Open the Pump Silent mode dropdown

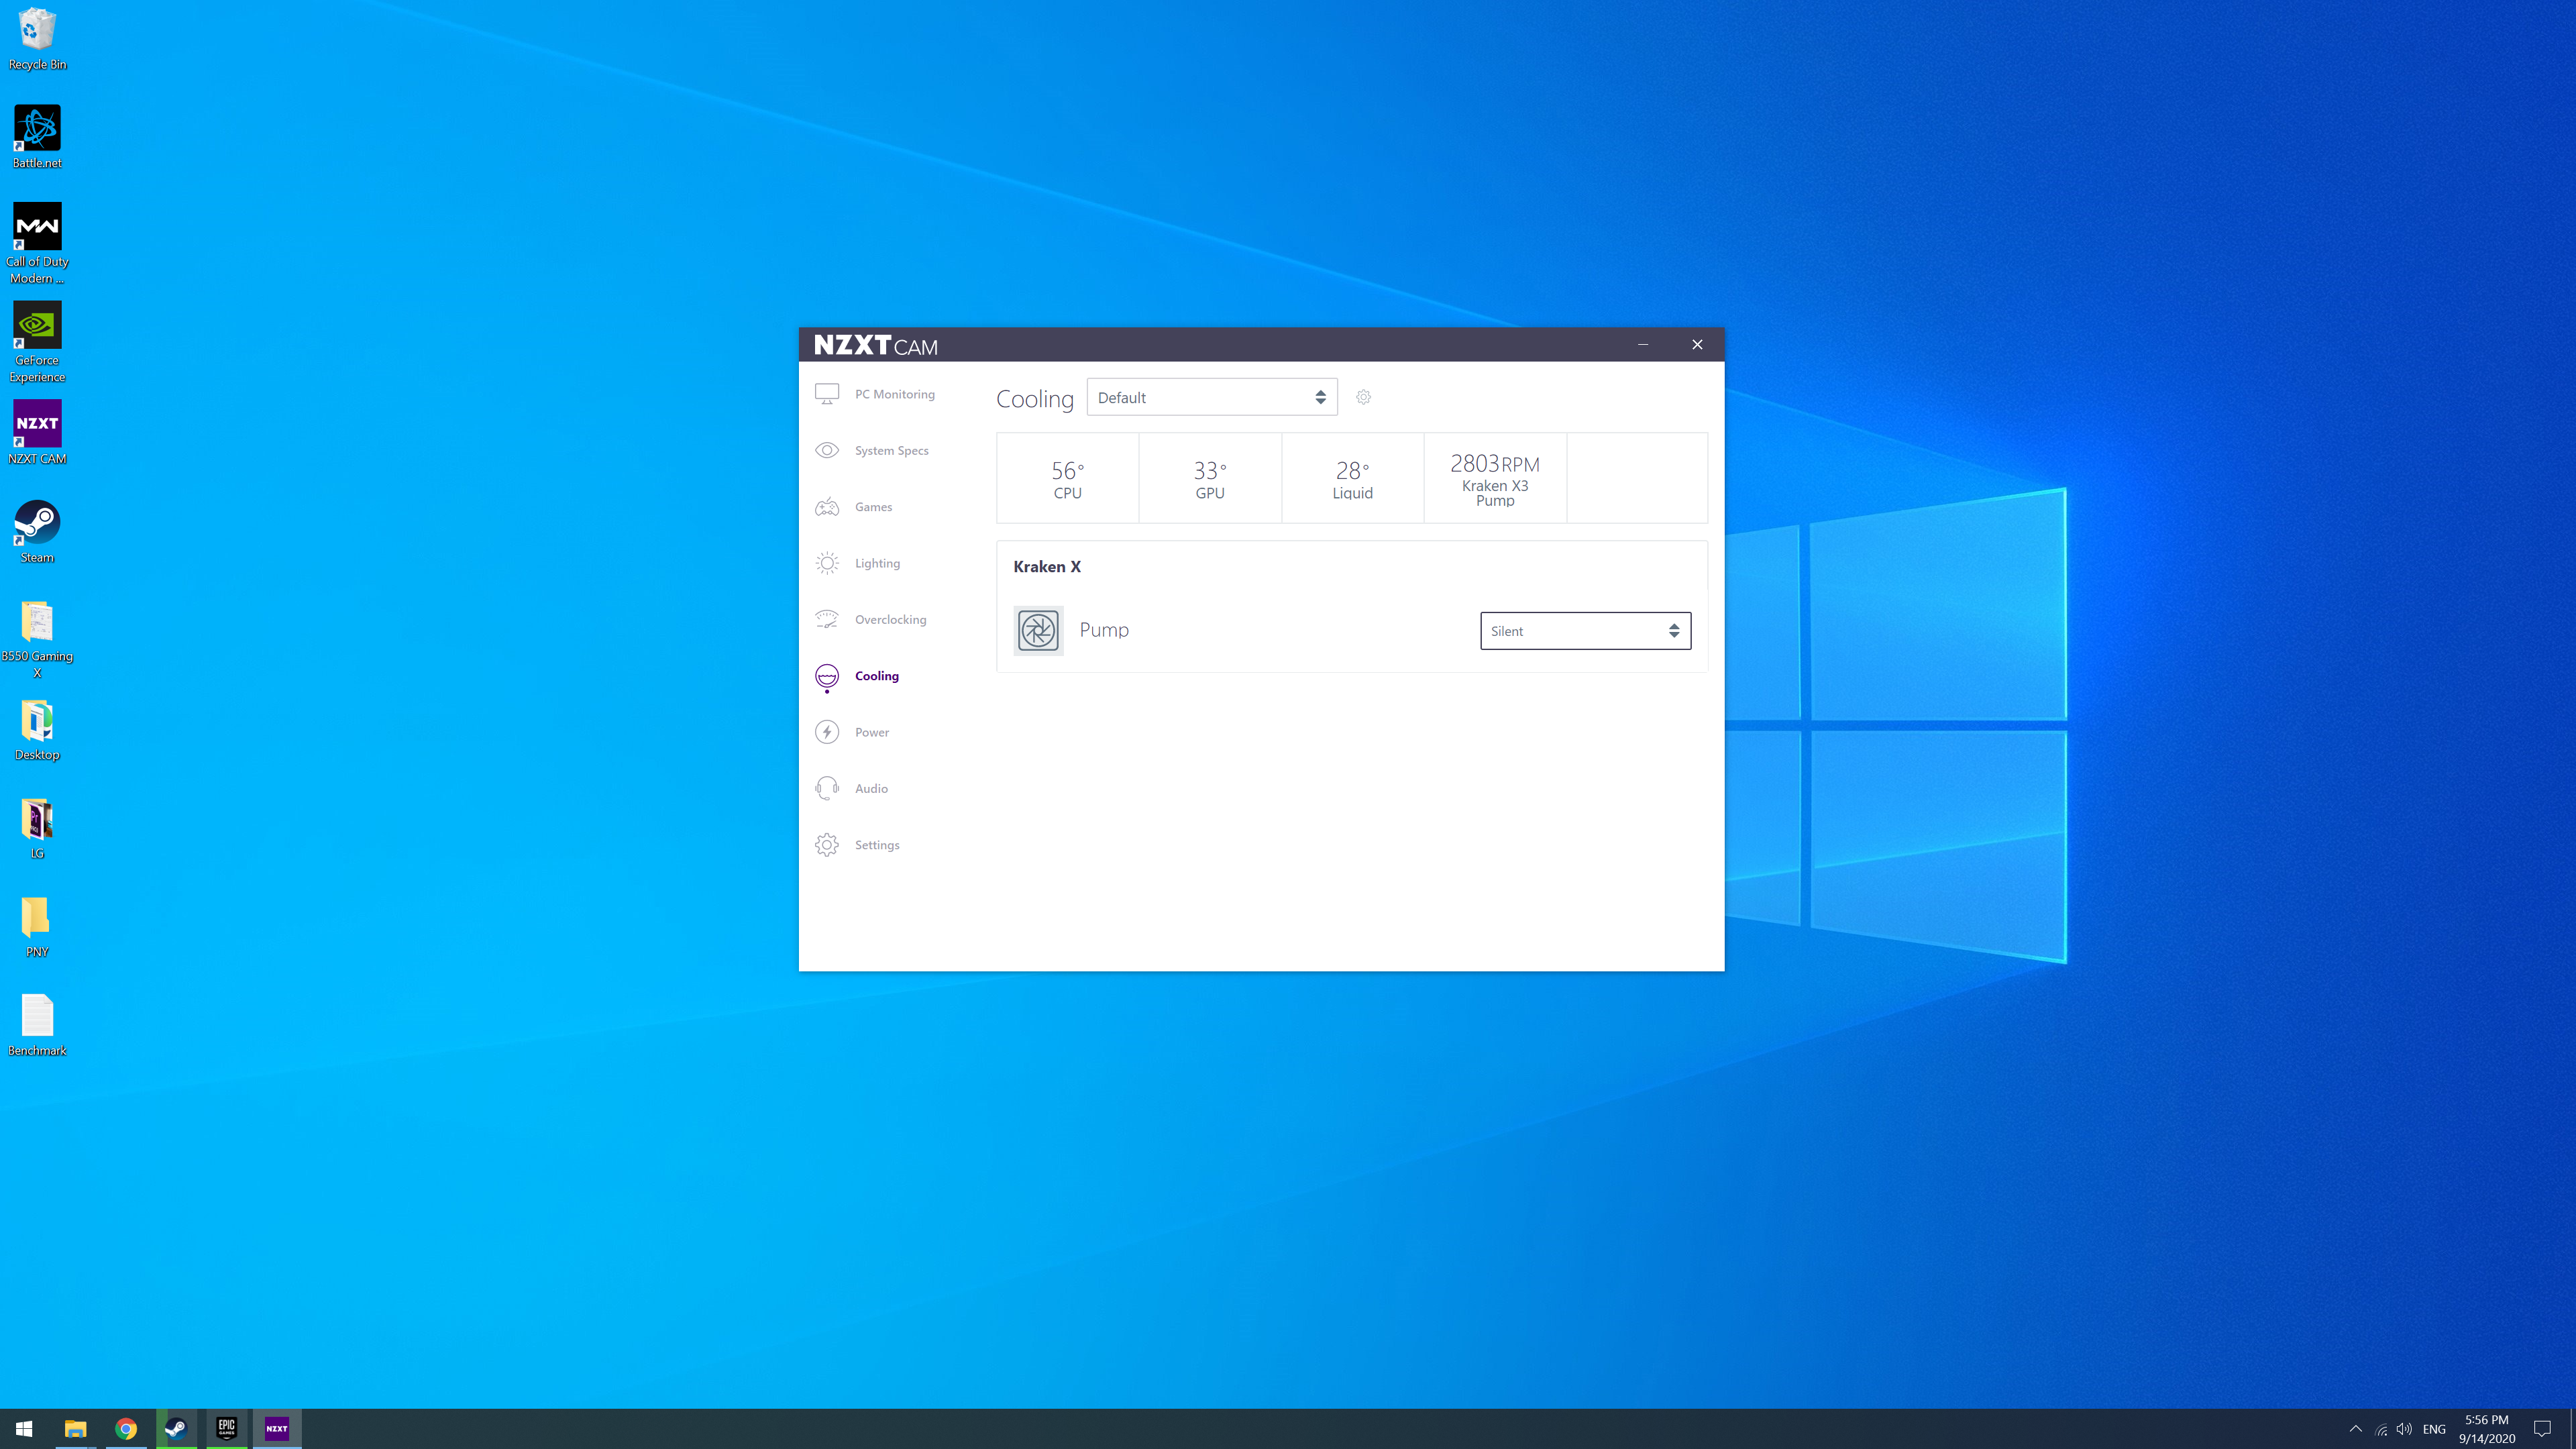[x=1585, y=631]
